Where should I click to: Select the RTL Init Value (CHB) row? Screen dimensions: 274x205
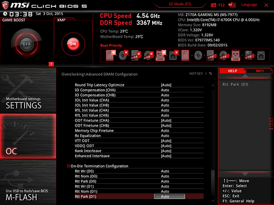click(x=139, y=115)
